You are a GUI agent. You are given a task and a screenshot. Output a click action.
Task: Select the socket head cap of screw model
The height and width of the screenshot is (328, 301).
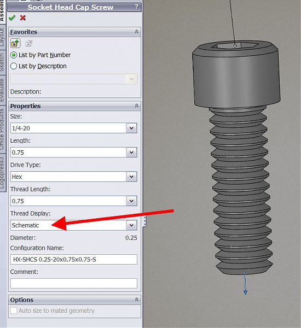point(236,74)
